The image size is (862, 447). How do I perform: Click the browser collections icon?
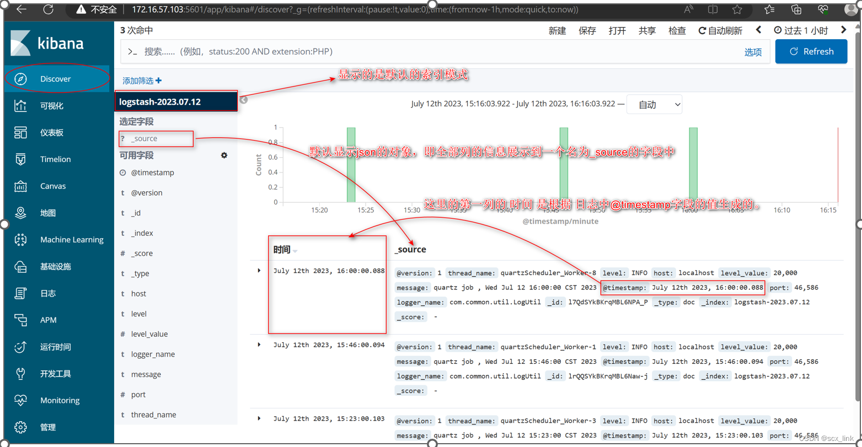click(x=796, y=9)
